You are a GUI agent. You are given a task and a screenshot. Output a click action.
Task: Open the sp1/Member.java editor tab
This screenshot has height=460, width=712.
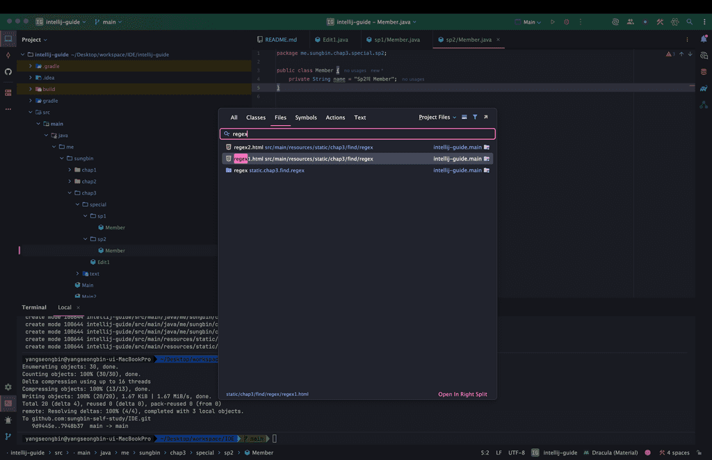(396, 40)
